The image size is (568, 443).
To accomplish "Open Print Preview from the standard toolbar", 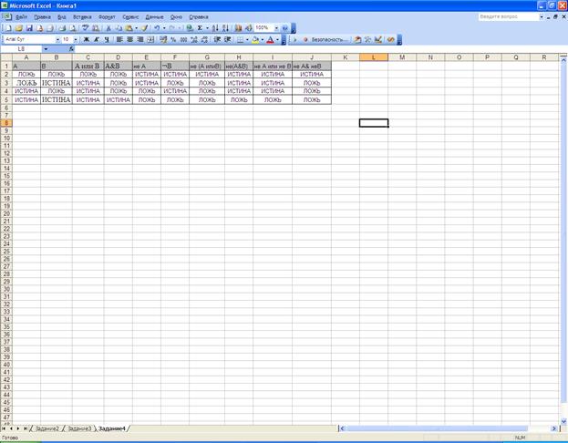I will click(x=73, y=28).
